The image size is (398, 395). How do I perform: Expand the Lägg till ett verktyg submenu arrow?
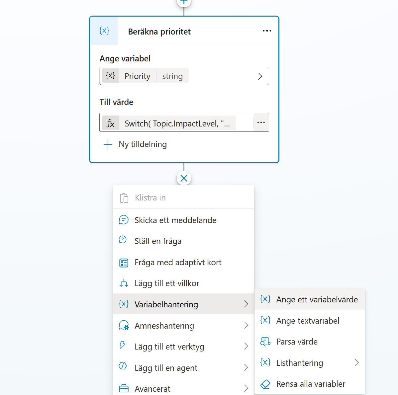[x=246, y=346]
